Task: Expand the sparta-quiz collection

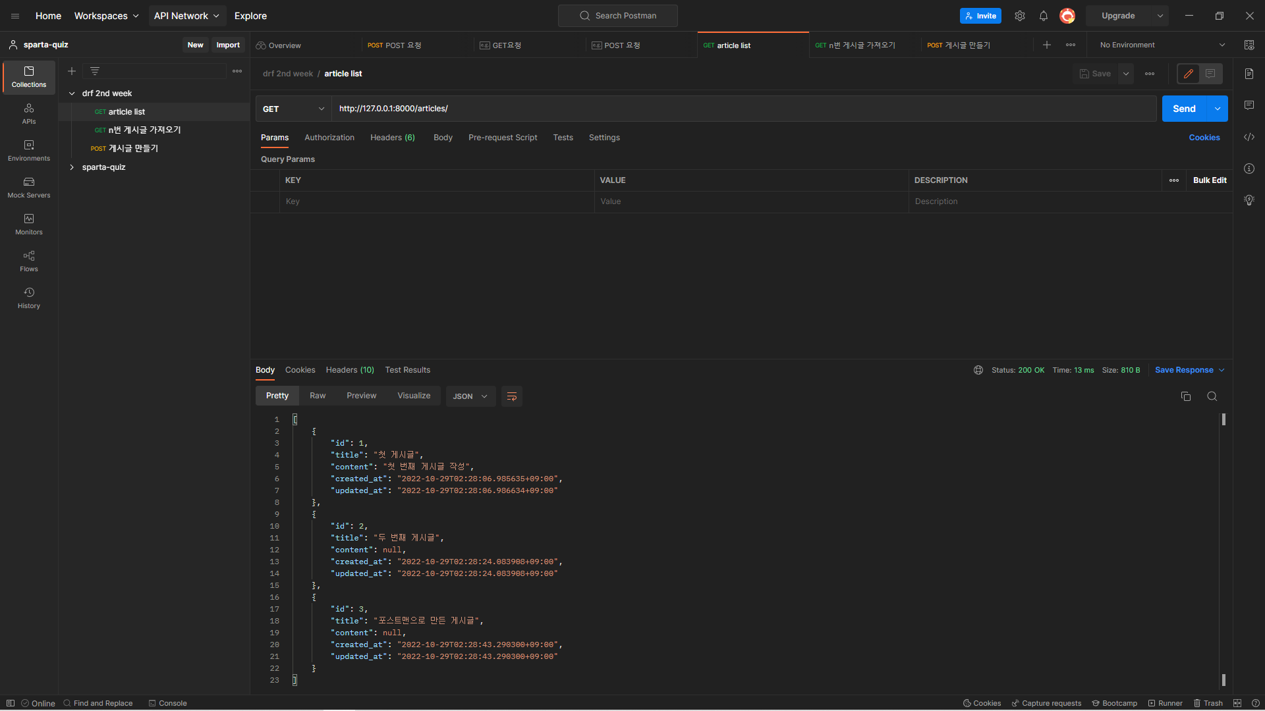Action: tap(72, 167)
